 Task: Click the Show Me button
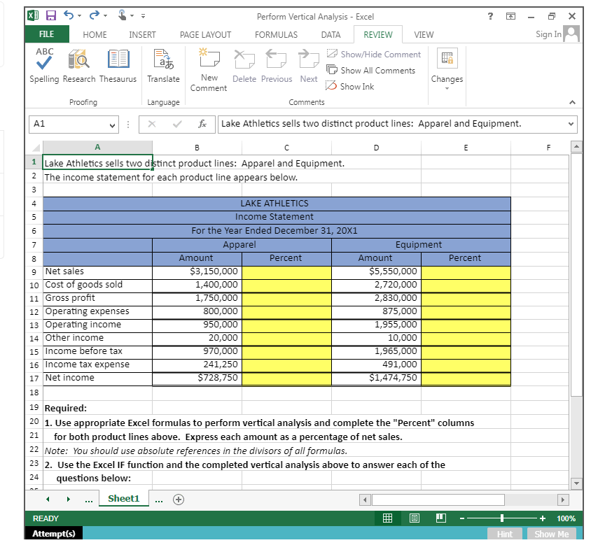(552, 533)
